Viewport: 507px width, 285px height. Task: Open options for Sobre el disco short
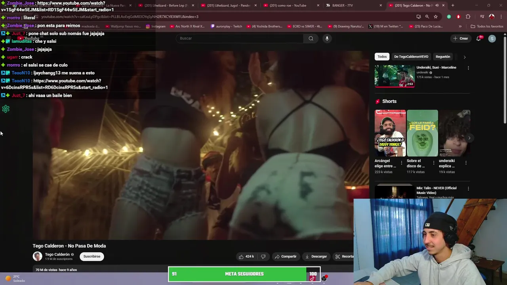coord(434,163)
